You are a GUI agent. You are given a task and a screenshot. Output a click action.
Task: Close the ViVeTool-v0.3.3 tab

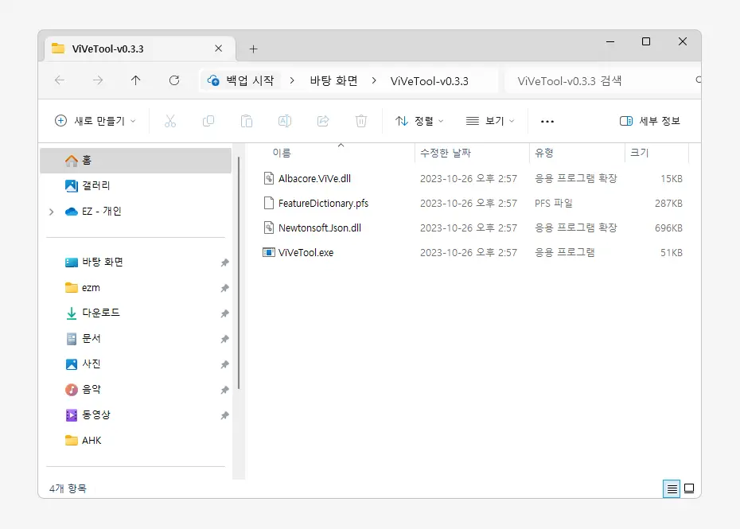point(219,49)
